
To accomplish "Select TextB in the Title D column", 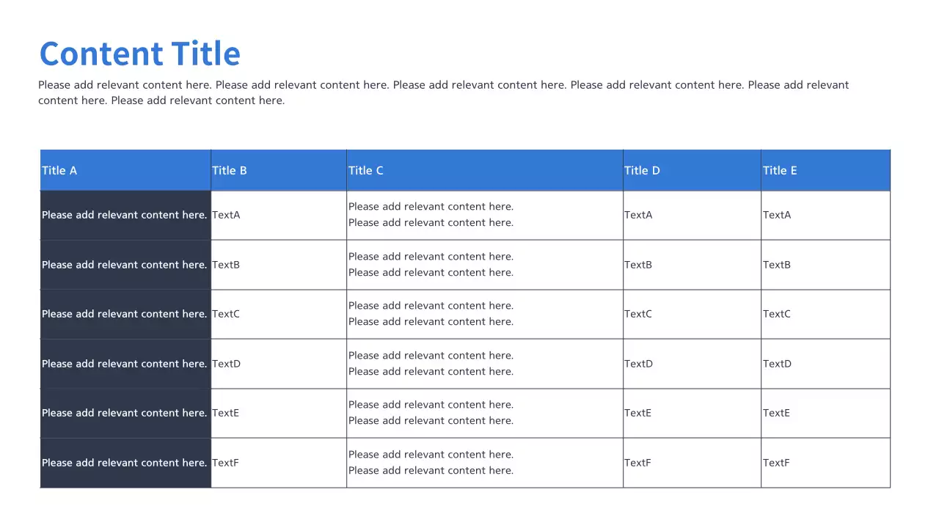I will [x=638, y=265].
